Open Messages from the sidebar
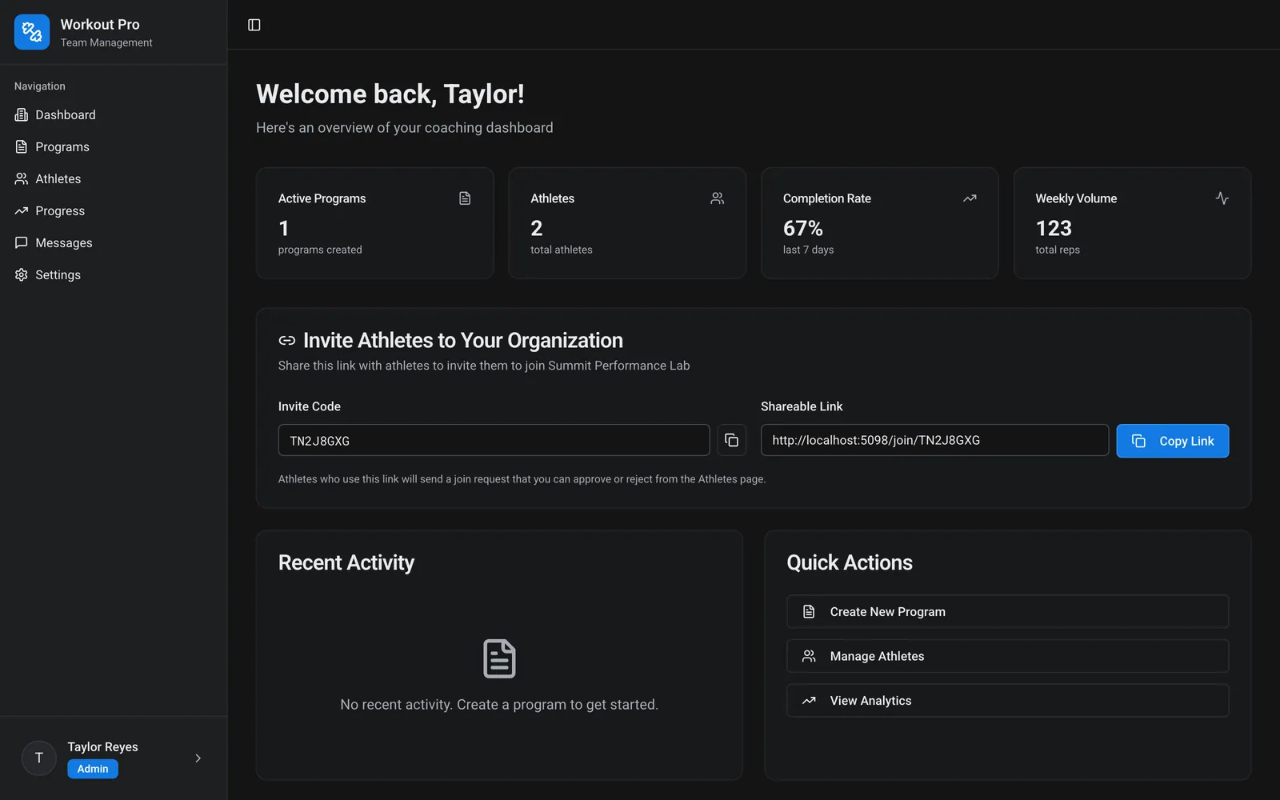The image size is (1280, 800). (114, 243)
